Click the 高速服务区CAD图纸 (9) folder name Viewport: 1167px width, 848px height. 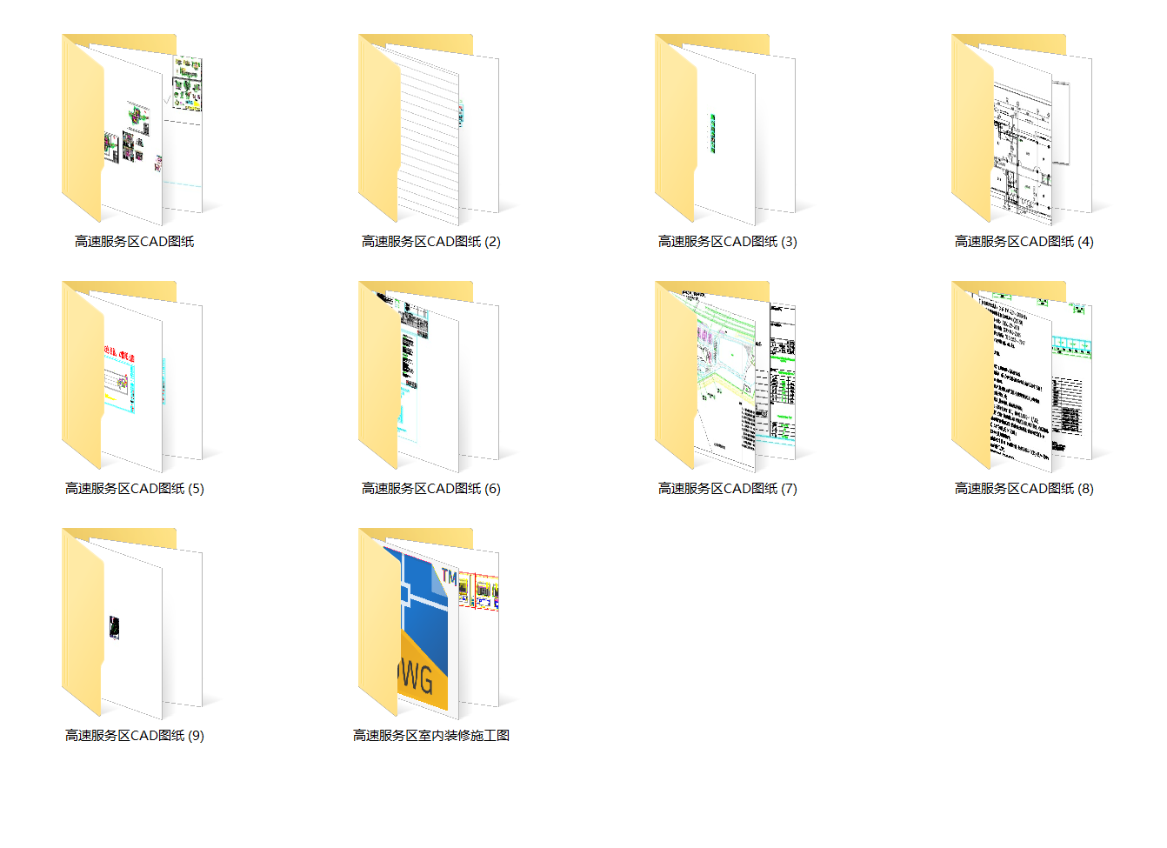(134, 736)
